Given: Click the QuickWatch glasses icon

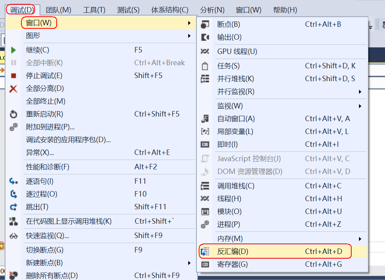Looking at the screenshot, I should click(x=13, y=236).
